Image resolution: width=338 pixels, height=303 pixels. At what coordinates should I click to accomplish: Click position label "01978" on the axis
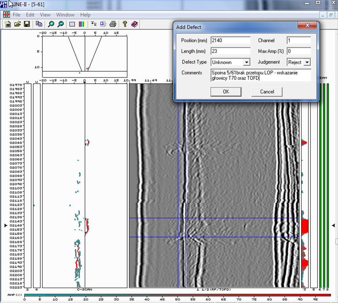point(16,85)
